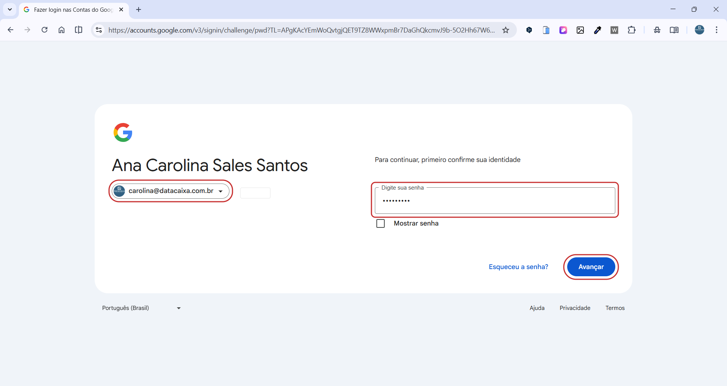The height and width of the screenshot is (386, 727).
Task: Go to the browser home page
Action: (61, 30)
